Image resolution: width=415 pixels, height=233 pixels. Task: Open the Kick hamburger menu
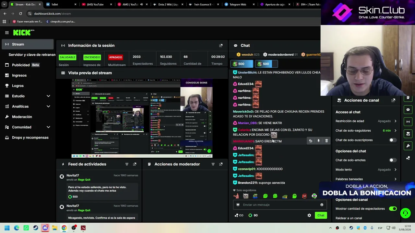point(7,32)
